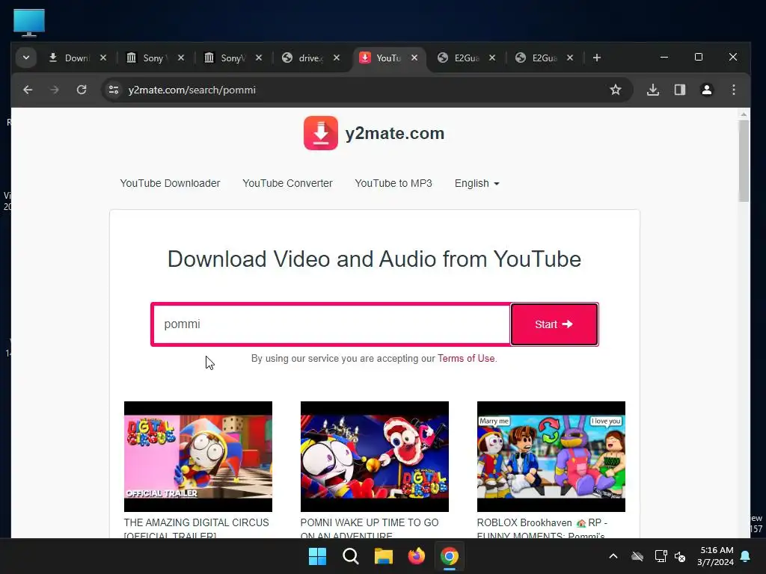
Task: Bookmark this page with star icon
Action: pos(616,90)
